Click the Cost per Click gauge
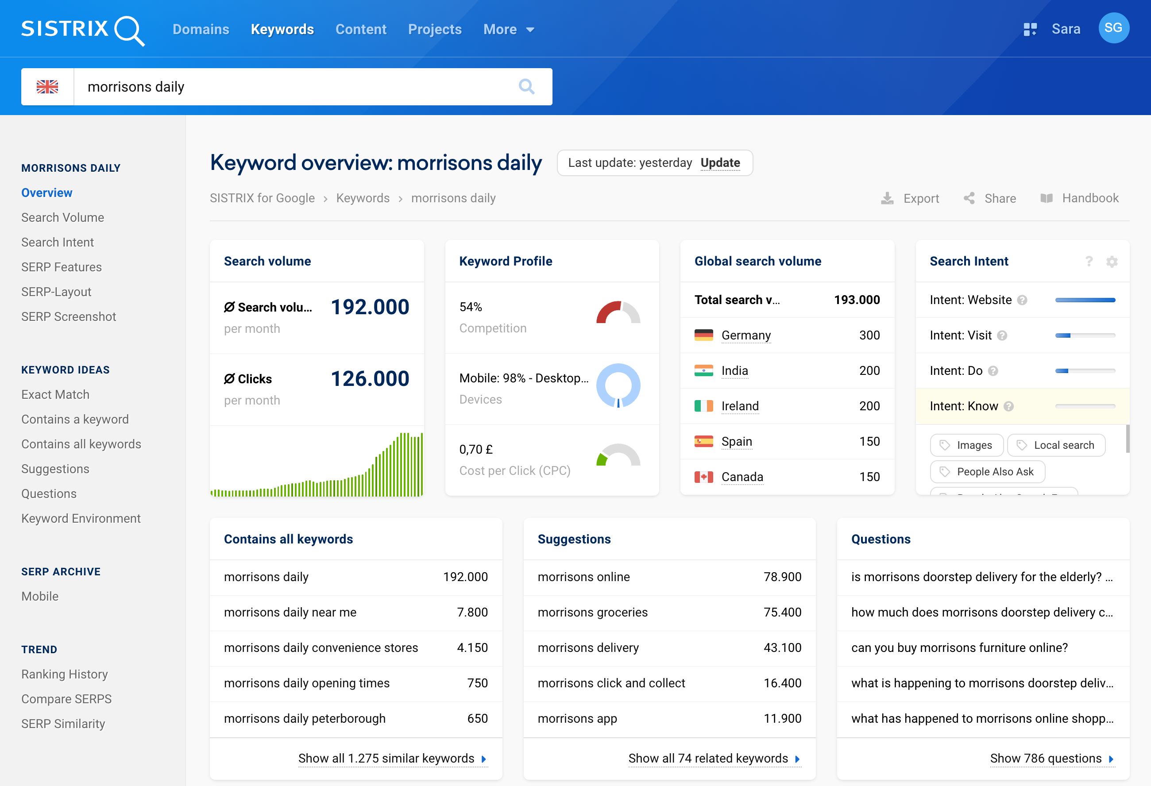 click(x=618, y=455)
